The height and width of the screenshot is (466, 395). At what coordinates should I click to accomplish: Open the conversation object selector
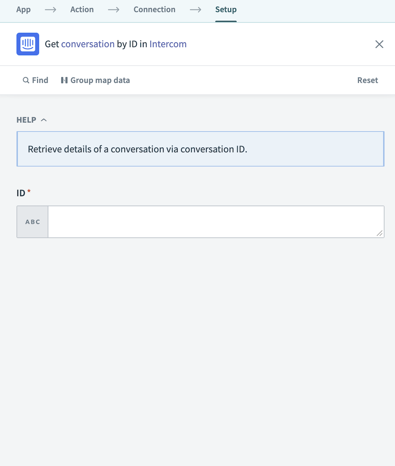click(x=88, y=44)
